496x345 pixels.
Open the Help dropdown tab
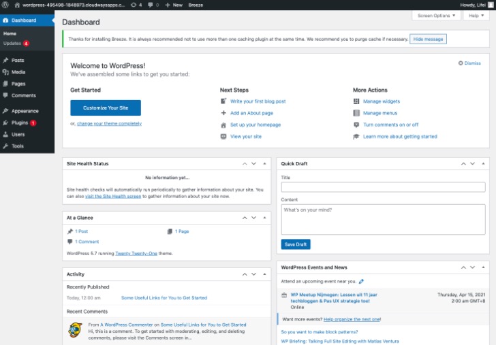pos(476,16)
